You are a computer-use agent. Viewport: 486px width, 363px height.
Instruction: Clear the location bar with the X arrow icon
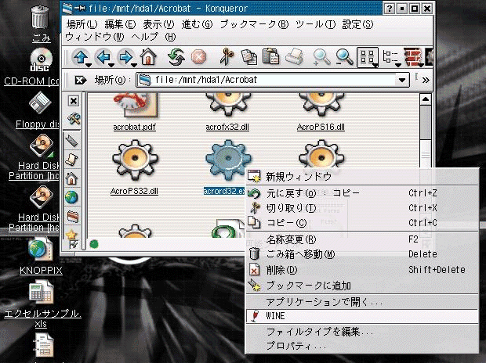[80, 80]
